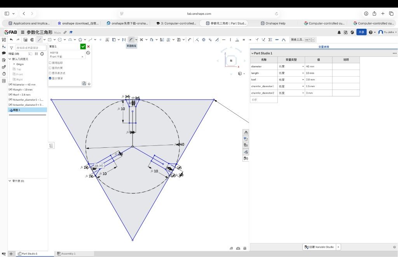Click the diameter value 40 mm cell

click(319, 66)
